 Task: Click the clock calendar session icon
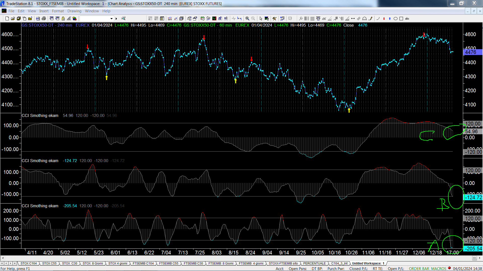pyautogui.click(x=203, y=18)
